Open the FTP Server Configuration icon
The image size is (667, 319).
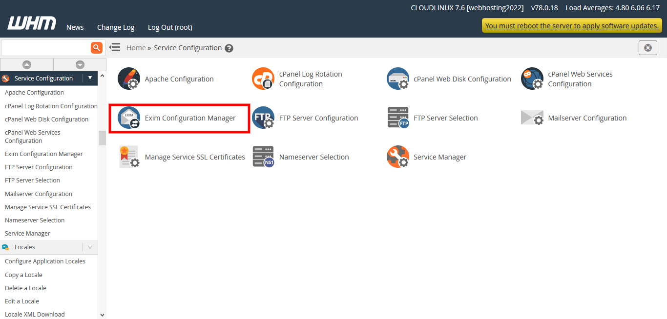(263, 118)
